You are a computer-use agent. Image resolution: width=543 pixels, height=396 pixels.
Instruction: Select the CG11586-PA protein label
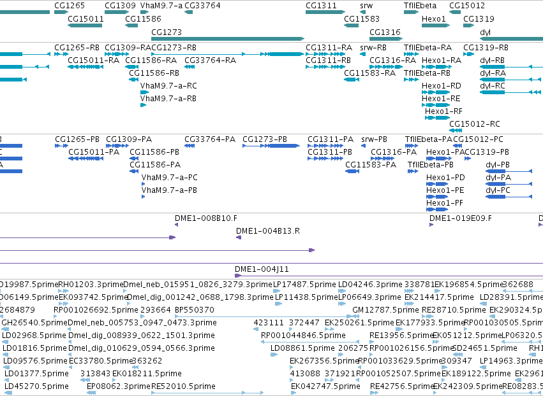tap(155, 165)
